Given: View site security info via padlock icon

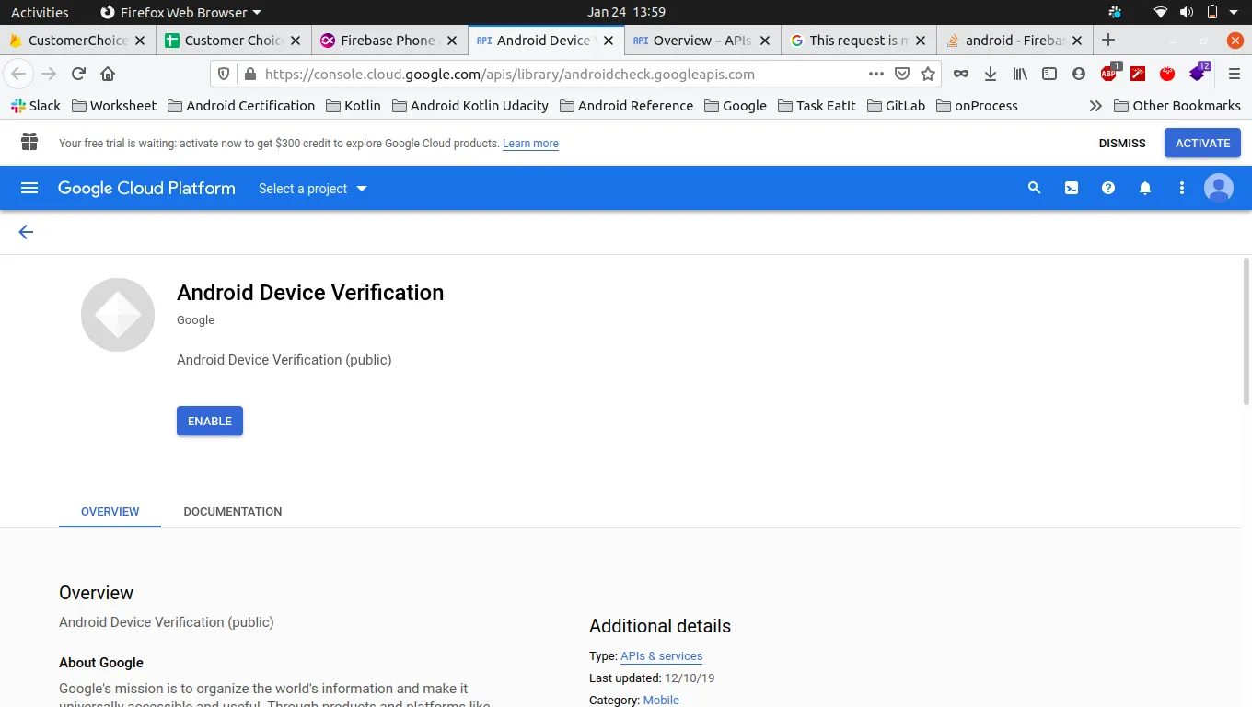Looking at the screenshot, I should tap(249, 74).
